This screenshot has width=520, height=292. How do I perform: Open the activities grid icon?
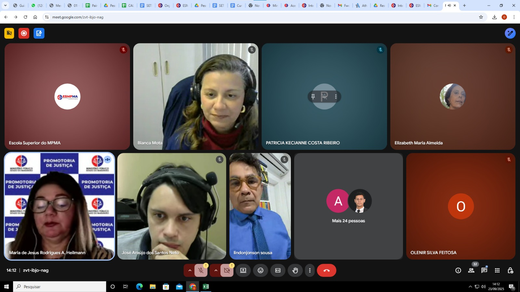[497, 271]
